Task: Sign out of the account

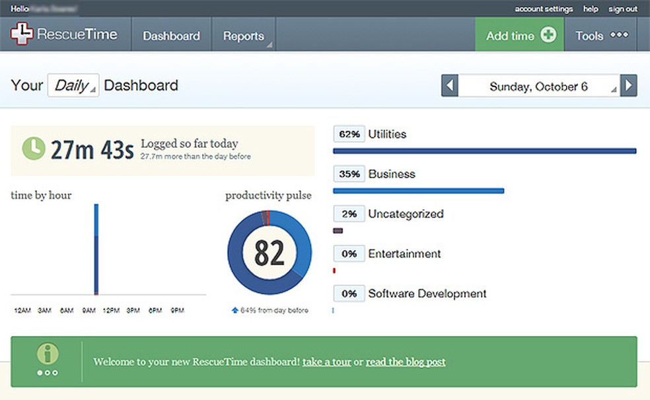Action: pos(623,9)
